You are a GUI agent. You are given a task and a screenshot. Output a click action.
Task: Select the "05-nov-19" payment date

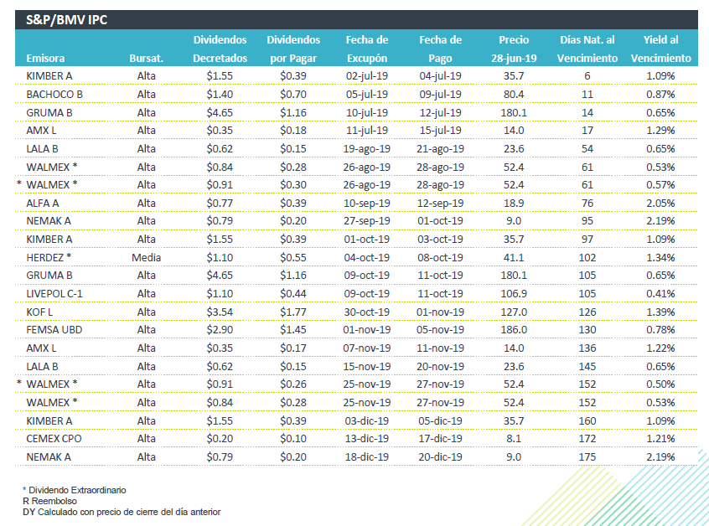440,330
